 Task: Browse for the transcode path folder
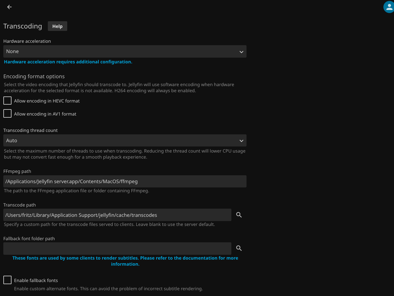tap(239, 215)
